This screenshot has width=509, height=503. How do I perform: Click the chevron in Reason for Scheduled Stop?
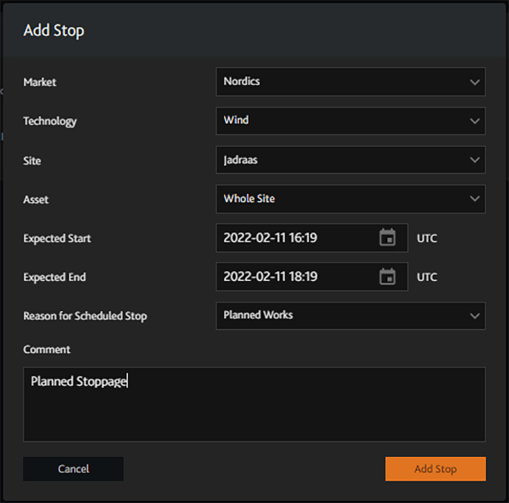click(474, 316)
